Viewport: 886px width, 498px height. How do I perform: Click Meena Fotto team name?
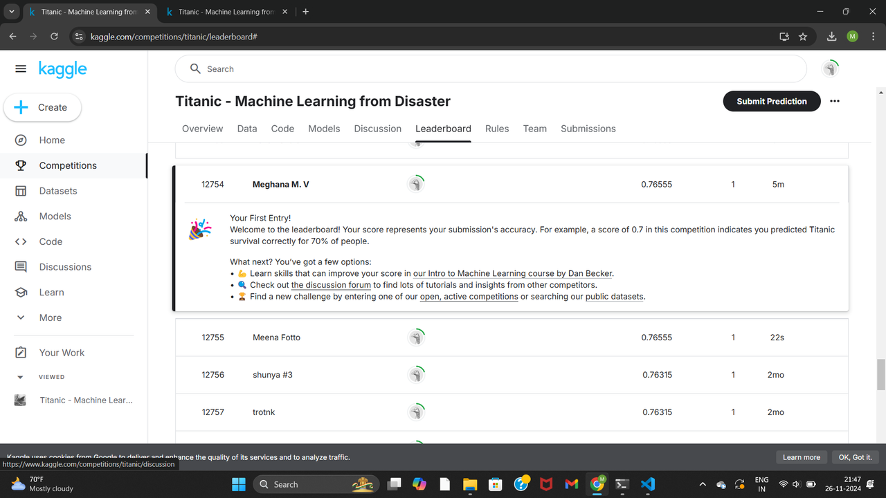click(276, 338)
